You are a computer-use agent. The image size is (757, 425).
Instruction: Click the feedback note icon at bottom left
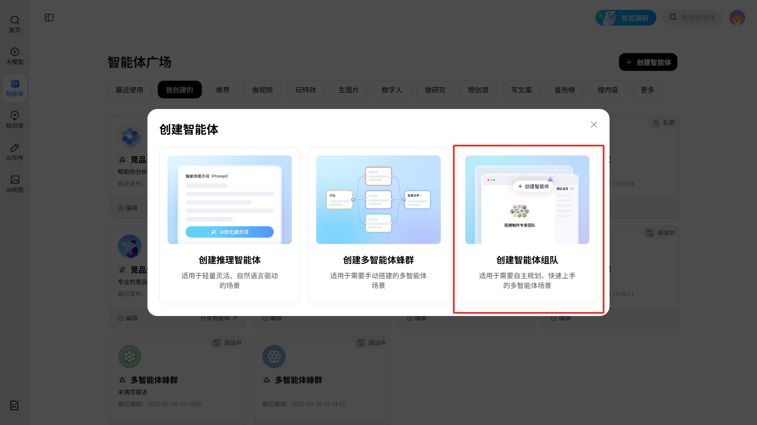tap(15, 405)
